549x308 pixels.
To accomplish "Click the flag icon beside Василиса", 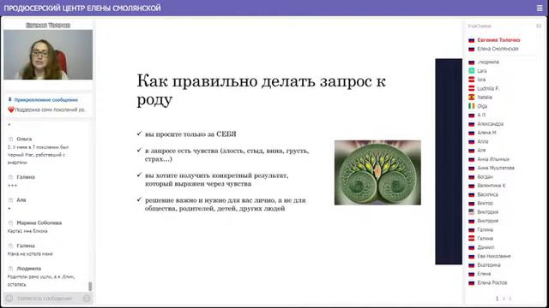I will click(472, 194).
